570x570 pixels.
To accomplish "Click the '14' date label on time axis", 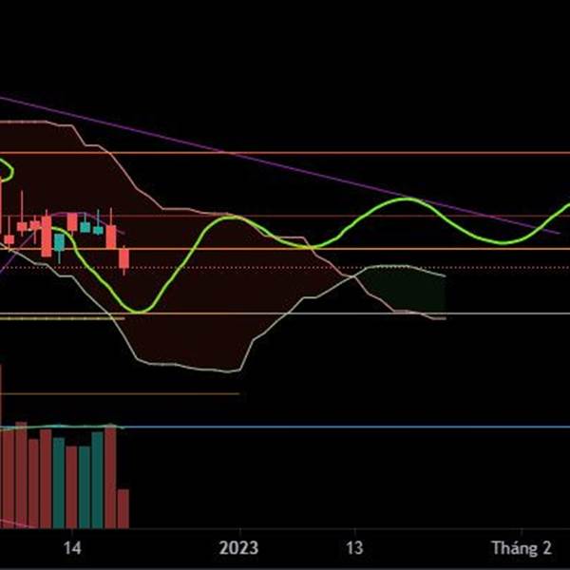I will click(72, 548).
